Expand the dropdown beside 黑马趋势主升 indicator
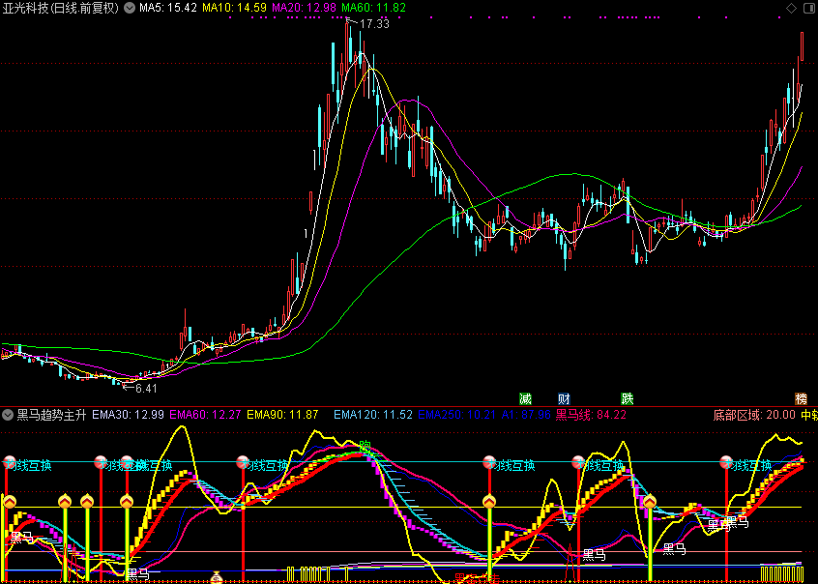This screenshot has width=818, height=584. coord(8,415)
